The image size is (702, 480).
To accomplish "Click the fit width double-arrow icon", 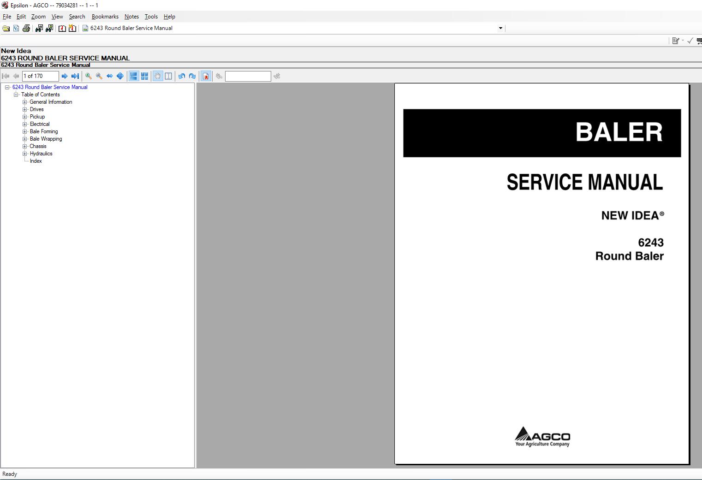I will click(x=110, y=76).
